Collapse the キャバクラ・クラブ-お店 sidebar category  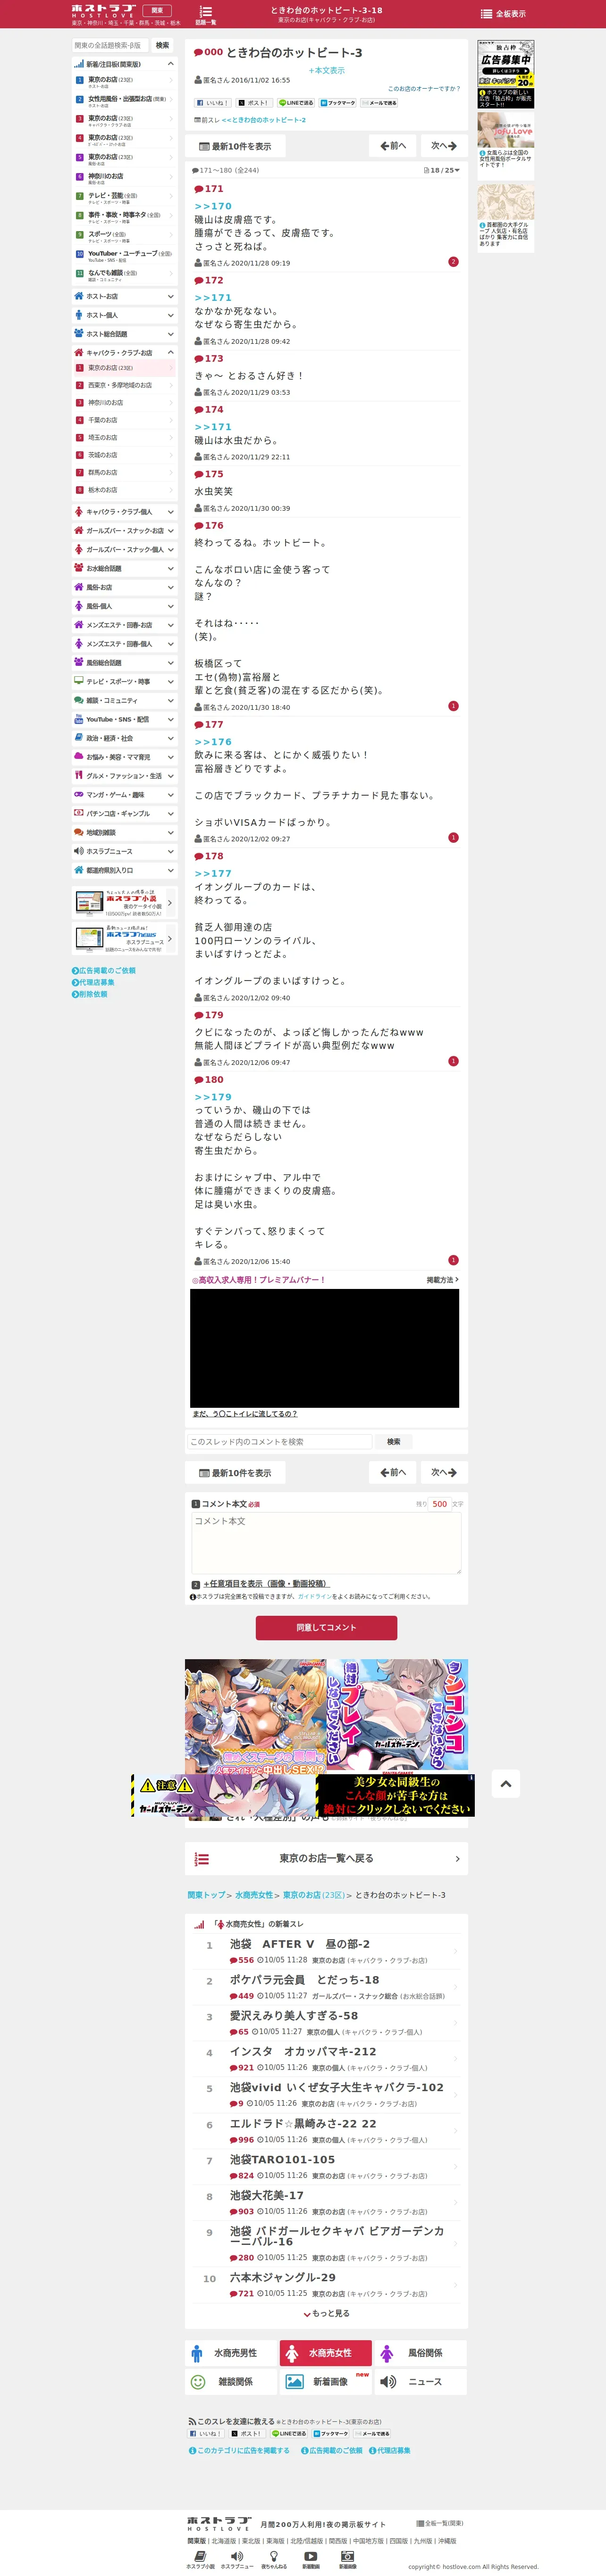[x=124, y=352]
